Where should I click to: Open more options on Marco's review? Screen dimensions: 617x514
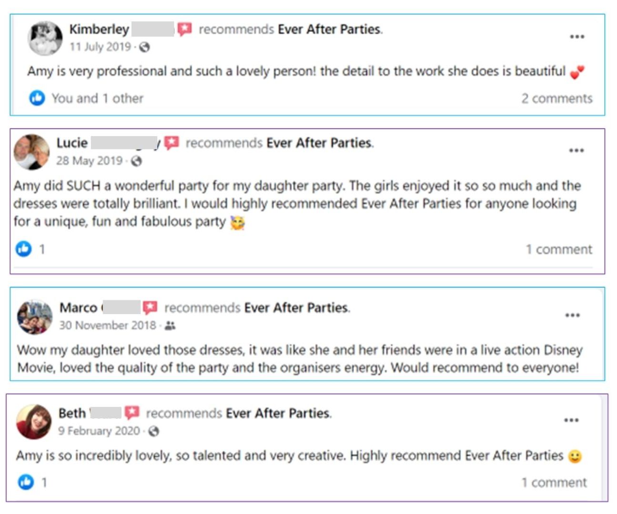coord(572,315)
